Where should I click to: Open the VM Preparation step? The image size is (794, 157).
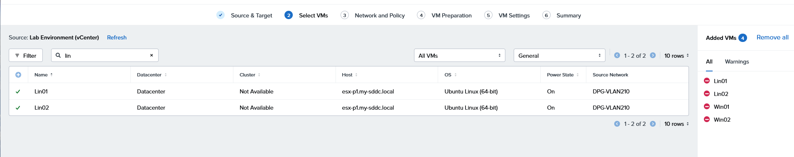(x=451, y=15)
